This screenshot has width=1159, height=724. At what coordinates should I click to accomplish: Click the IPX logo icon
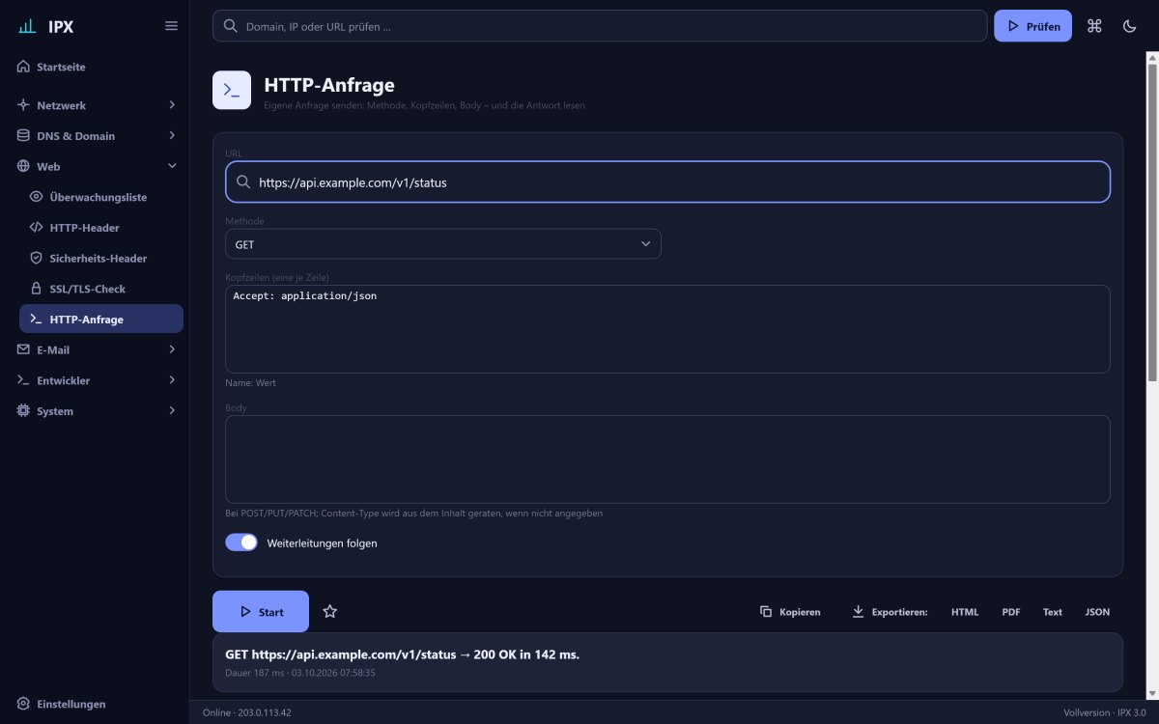point(27,26)
